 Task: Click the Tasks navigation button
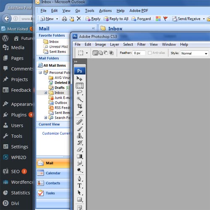[53, 193]
